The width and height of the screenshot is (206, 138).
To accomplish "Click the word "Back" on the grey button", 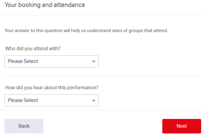I will [24, 126].
